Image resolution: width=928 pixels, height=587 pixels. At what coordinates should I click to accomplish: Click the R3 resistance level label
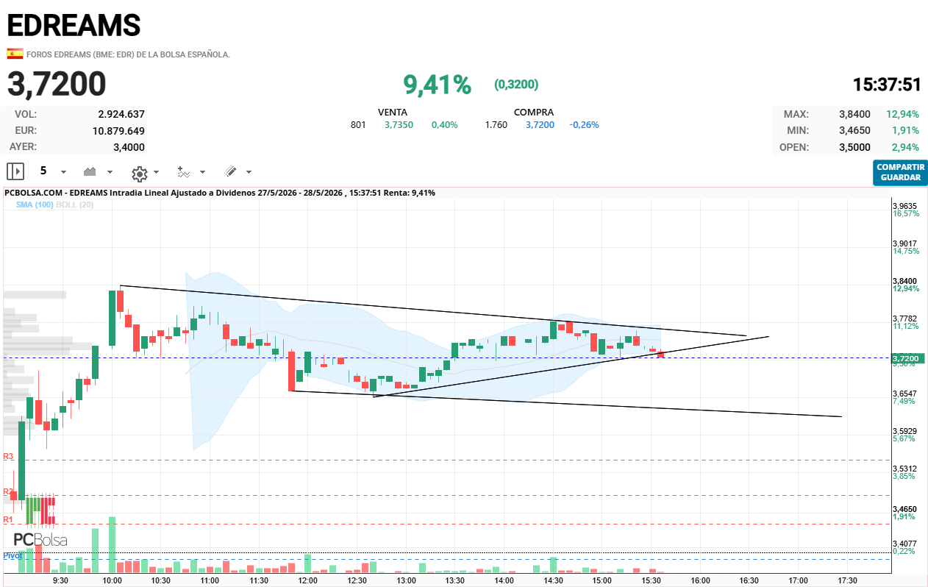coord(8,457)
